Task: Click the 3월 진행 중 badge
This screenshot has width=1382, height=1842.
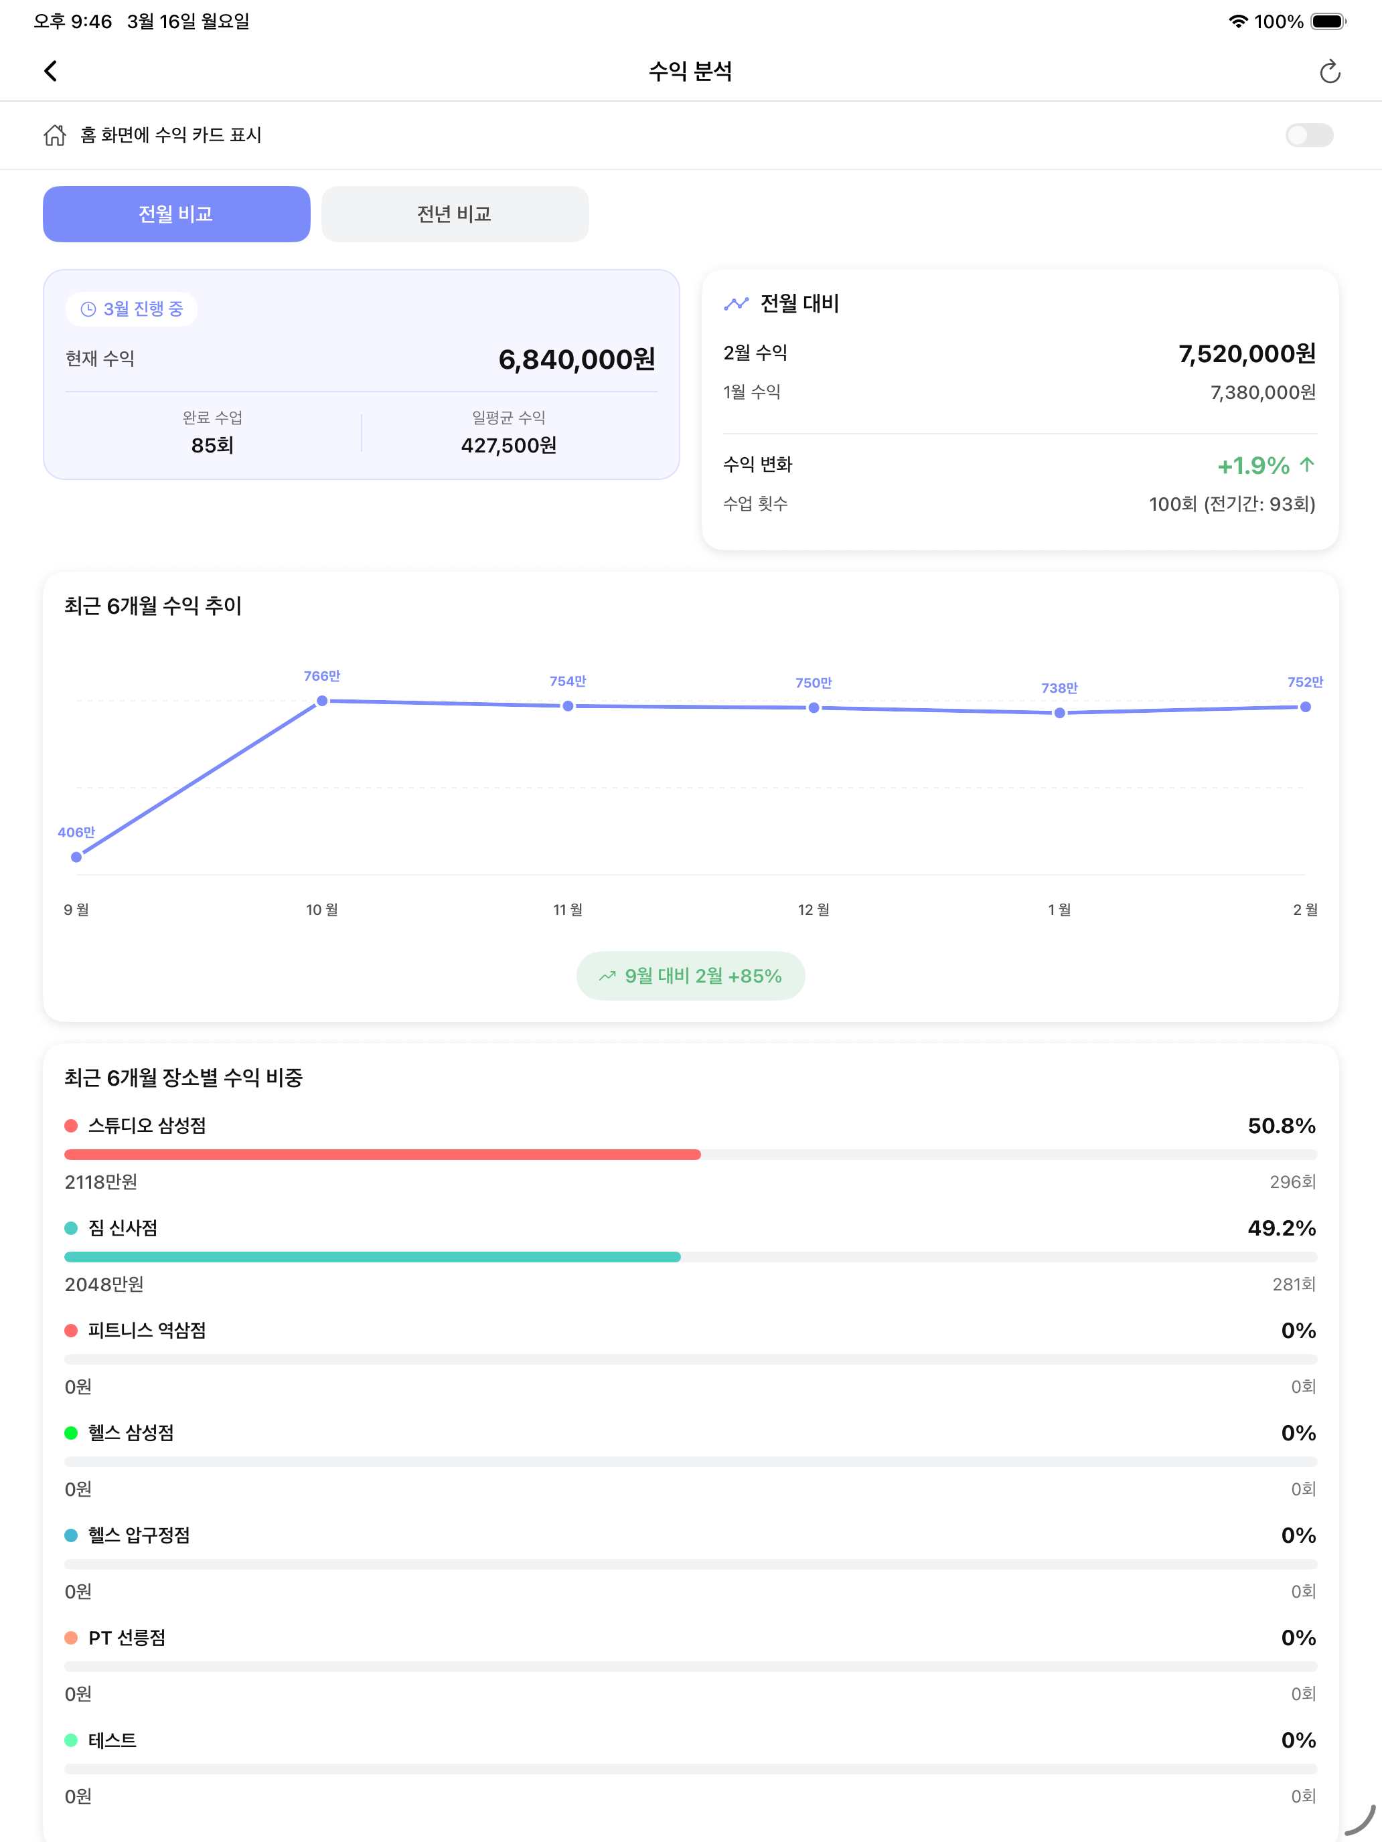Action: coord(130,309)
